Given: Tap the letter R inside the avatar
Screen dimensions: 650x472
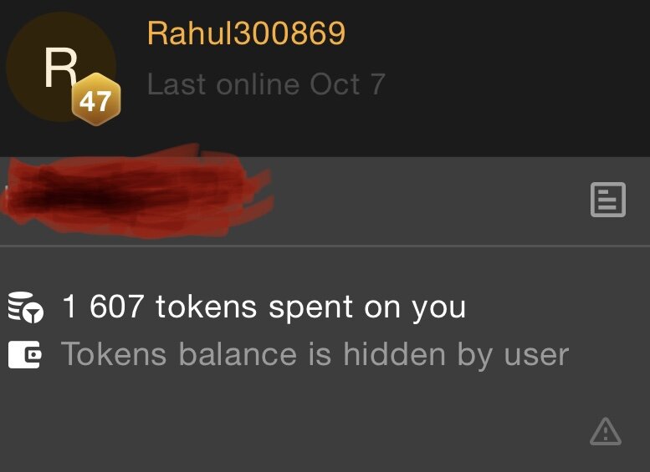Looking at the screenshot, I should click(x=61, y=68).
